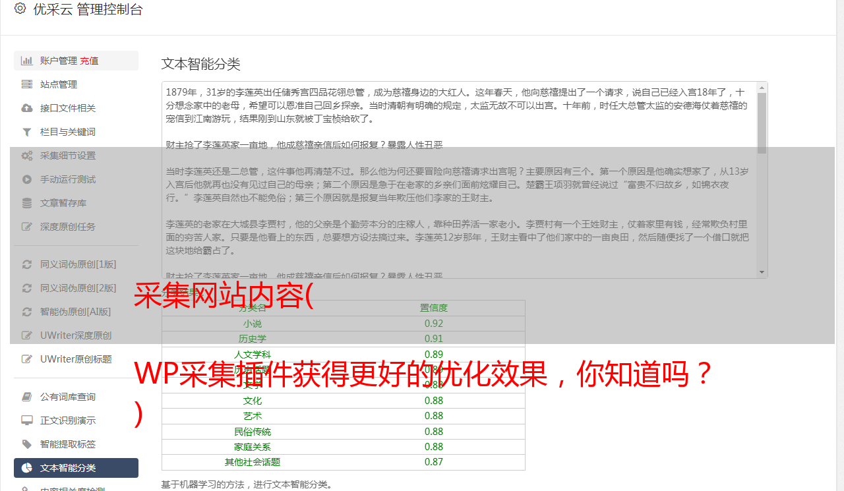Click the red 充值 link

(x=89, y=61)
